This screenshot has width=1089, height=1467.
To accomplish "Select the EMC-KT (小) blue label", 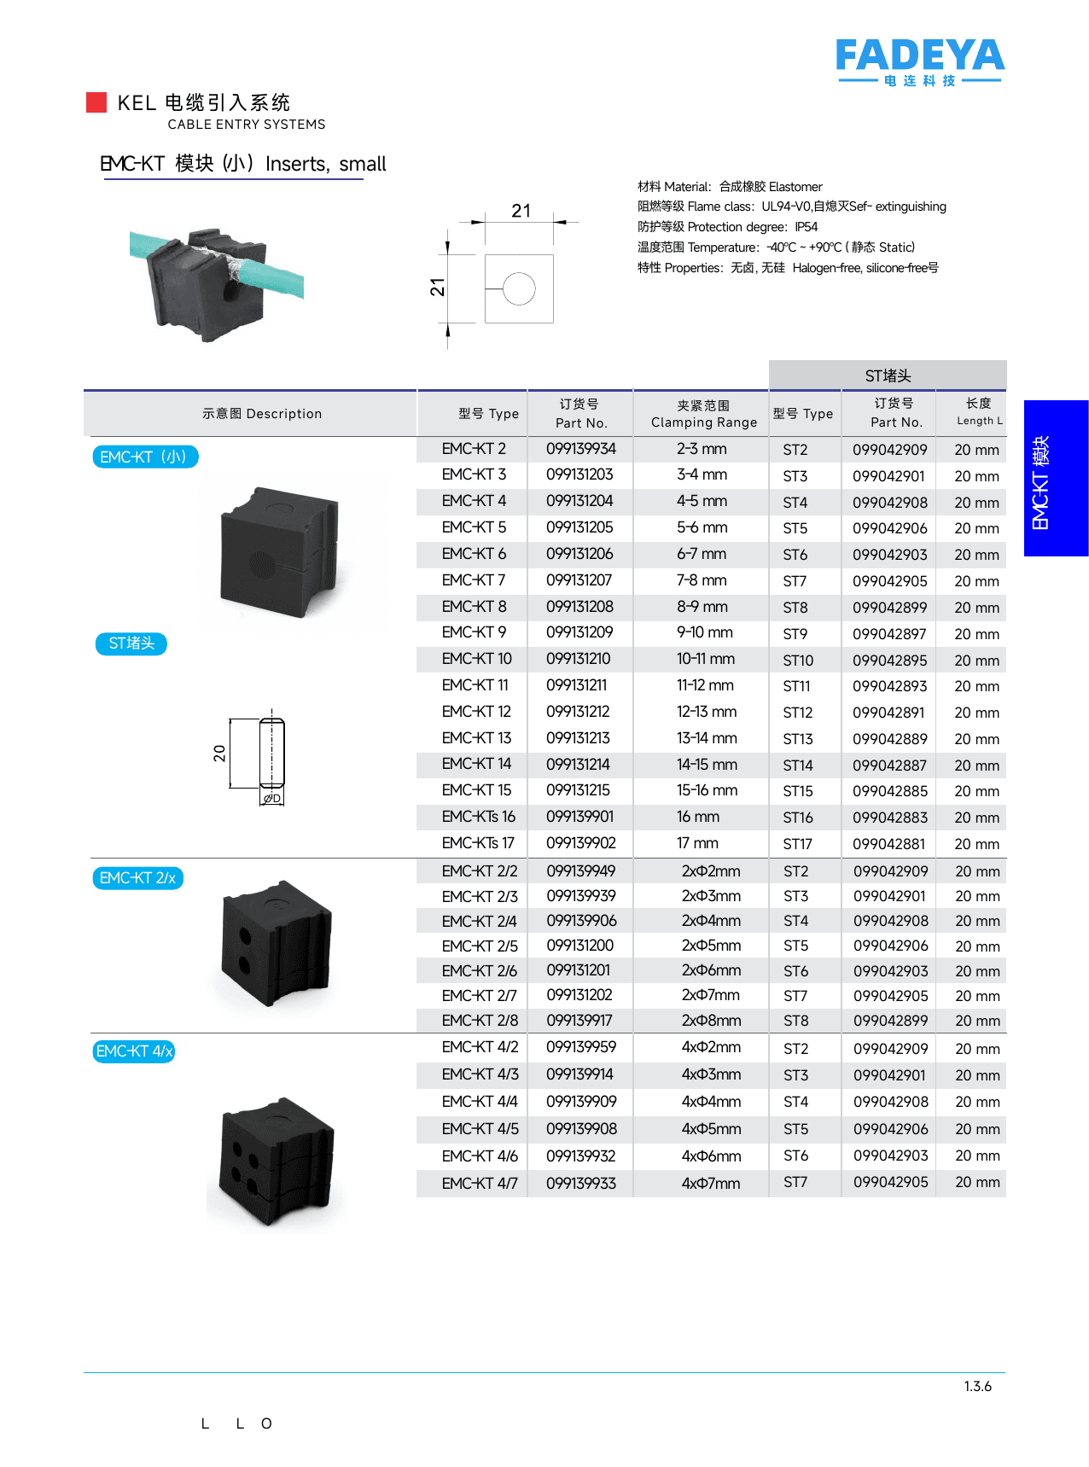I will 145,457.
